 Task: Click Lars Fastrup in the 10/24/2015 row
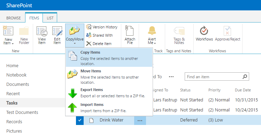coord(165,110)
